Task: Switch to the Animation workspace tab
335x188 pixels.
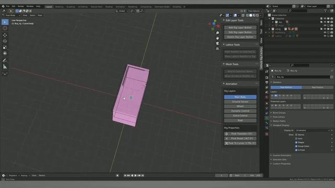Action: (120, 7)
